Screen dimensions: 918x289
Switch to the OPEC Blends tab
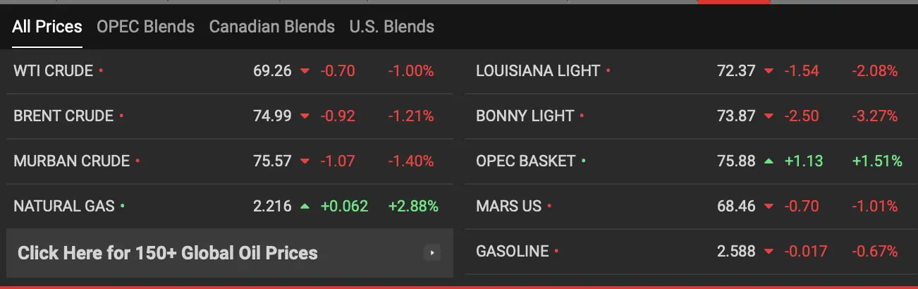pos(145,27)
